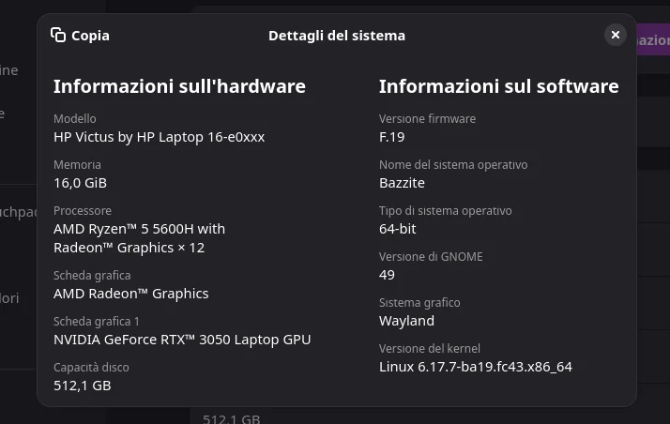Image resolution: width=670 pixels, height=424 pixels.
Task: Click the 512,1 GB disk capacity value in the dialog
Action: click(82, 386)
